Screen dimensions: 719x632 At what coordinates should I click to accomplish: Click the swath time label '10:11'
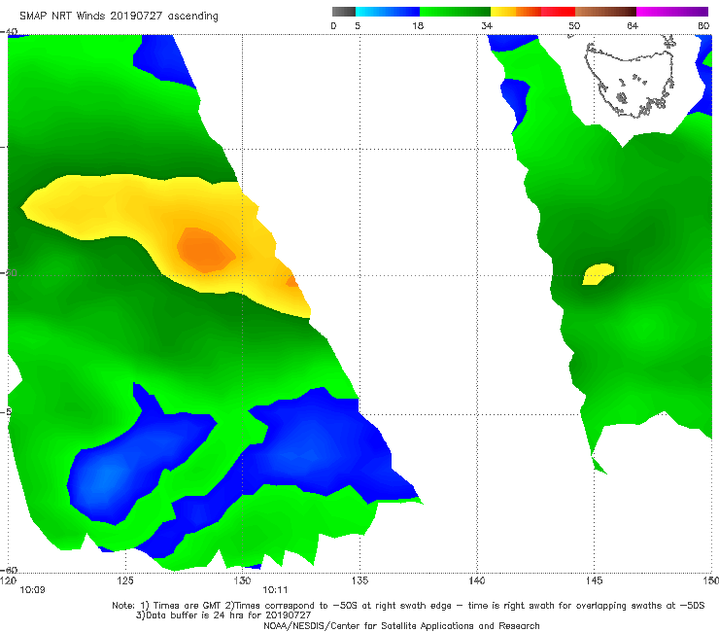(x=275, y=590)
